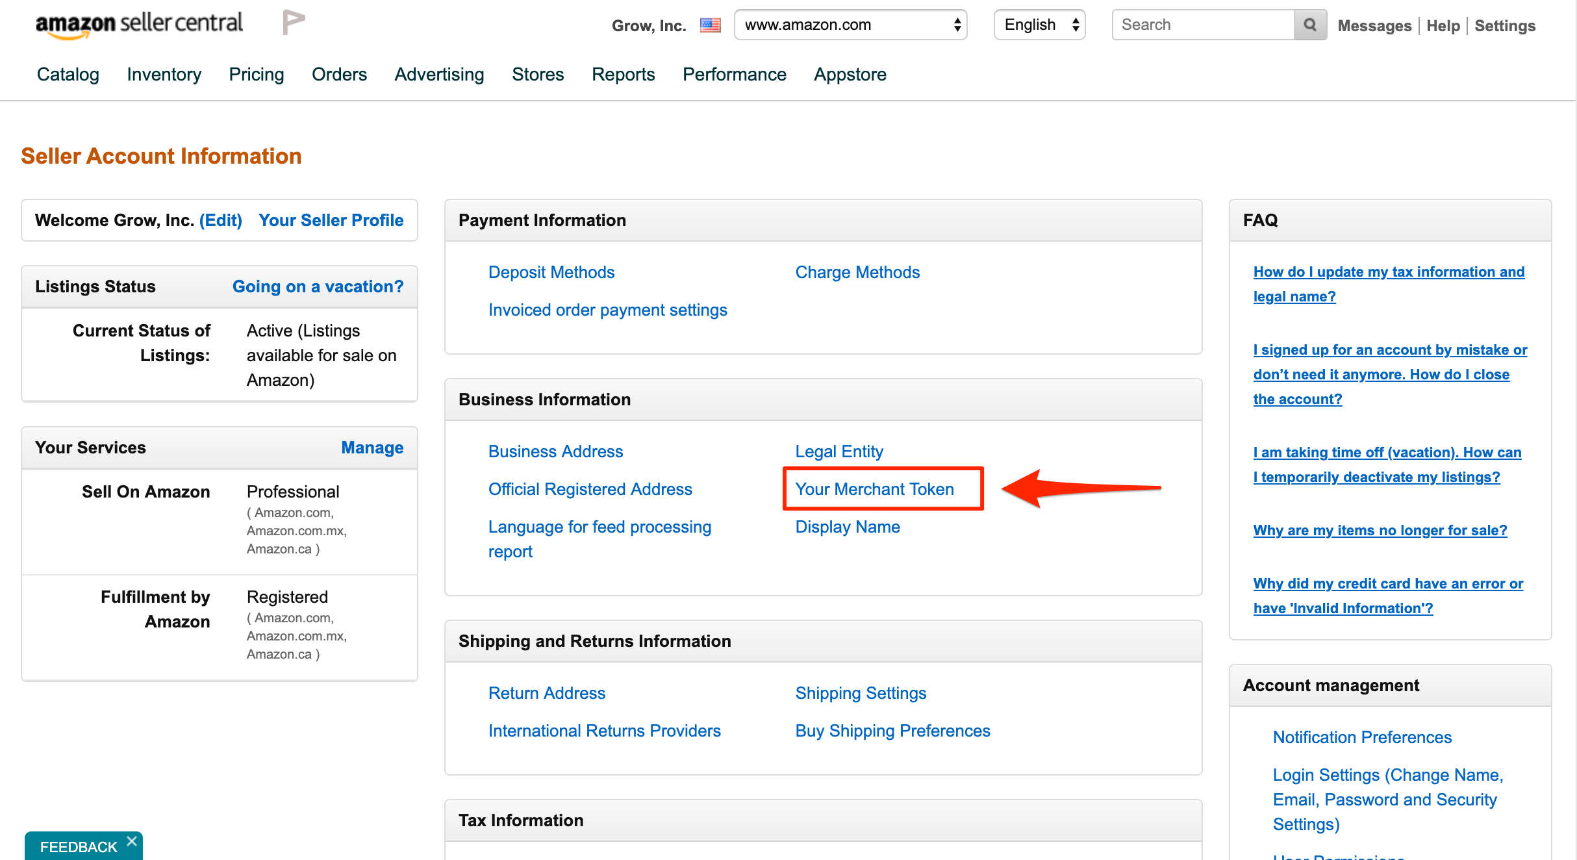The width and height of the screenshot is (1577, 860).
Task: Open Going on a vacation? link
Action: [x=318, y=286]
